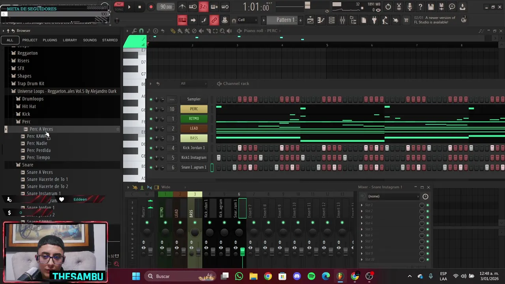Open the Cell snap dropdown
The width and height of the screenshot is (505, 284).
click(x=247, y=20)
